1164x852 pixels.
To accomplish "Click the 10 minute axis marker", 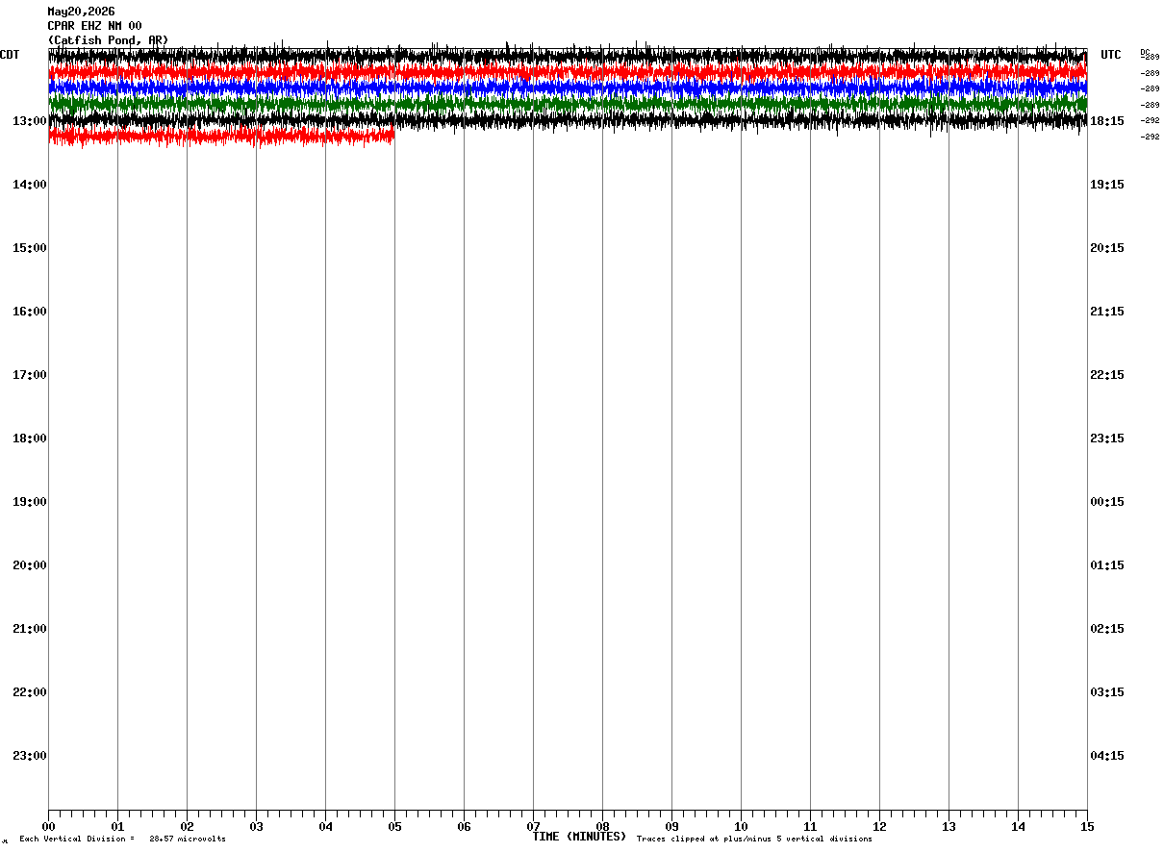I will 741,827.
